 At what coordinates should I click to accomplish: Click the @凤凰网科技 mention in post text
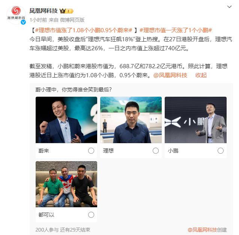[x=170, y=75]
